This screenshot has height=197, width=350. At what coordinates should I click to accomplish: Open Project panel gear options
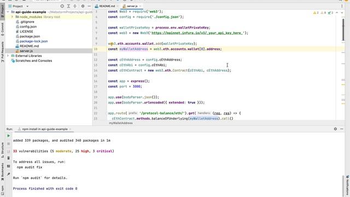pyautogui.click(x=83, y=6)
